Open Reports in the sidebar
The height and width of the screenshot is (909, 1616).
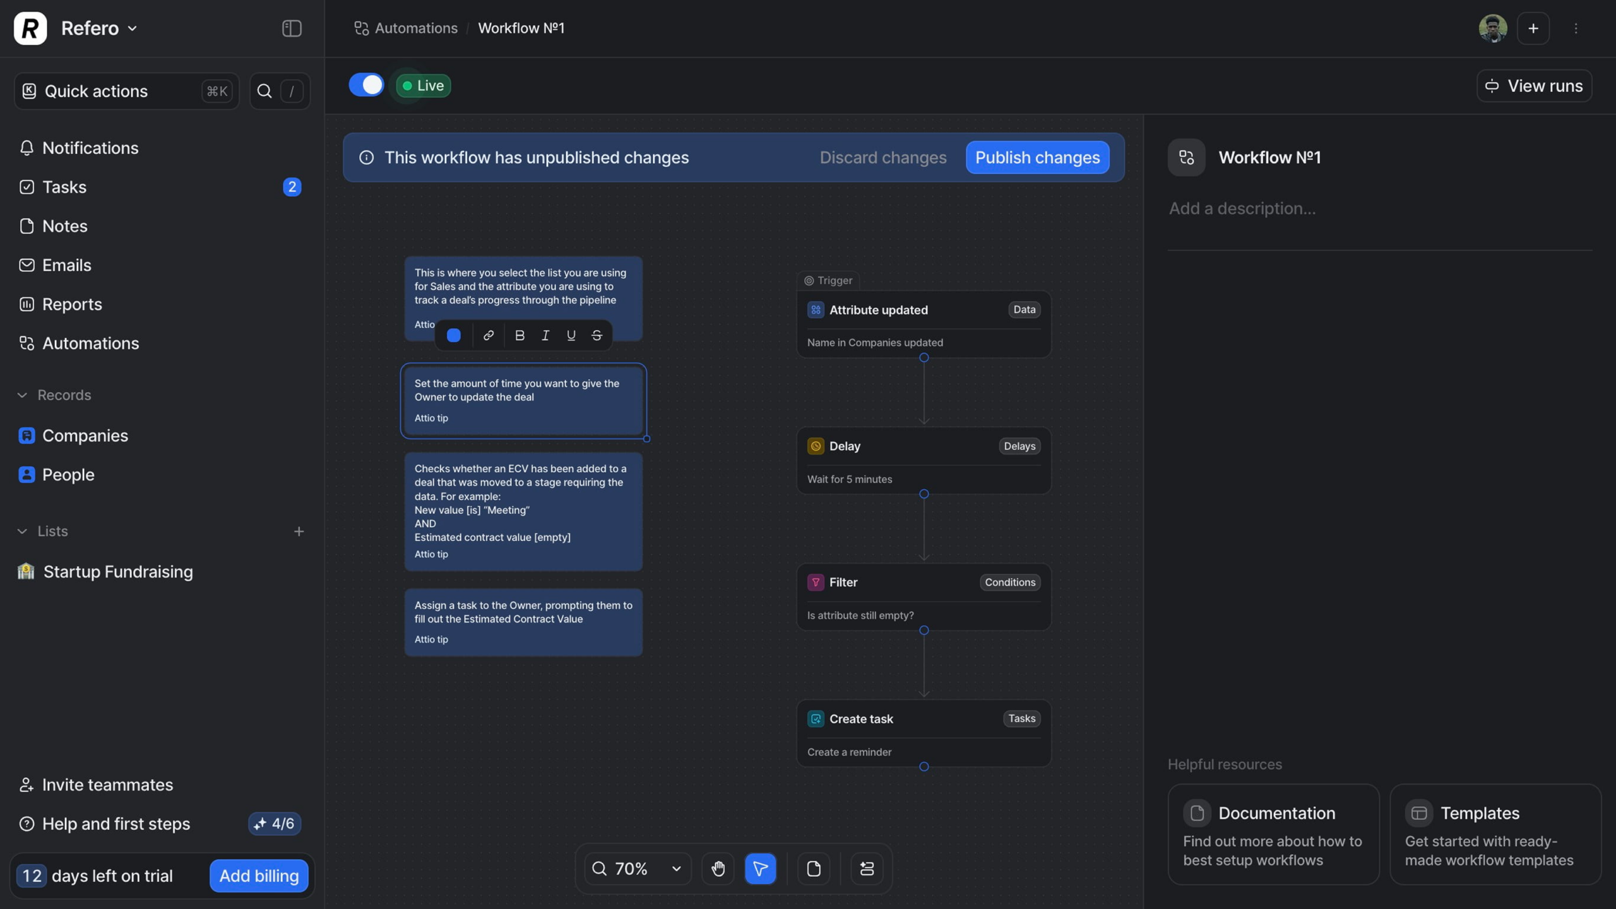click(71, 304)
